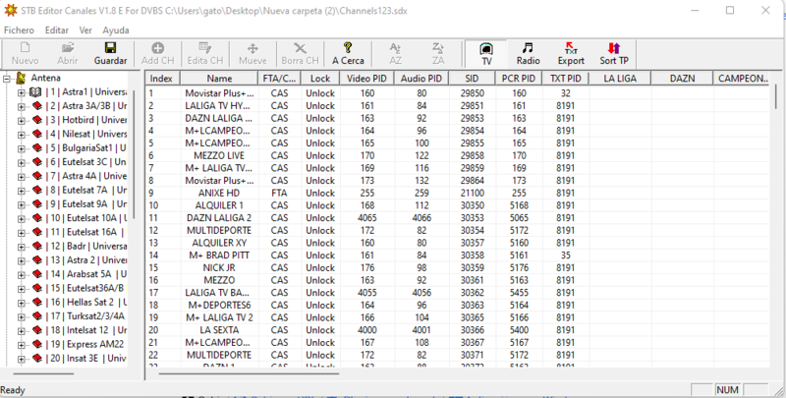Click the red book icon beside Badr
786x398 pixels.
[x=37, y=246]
